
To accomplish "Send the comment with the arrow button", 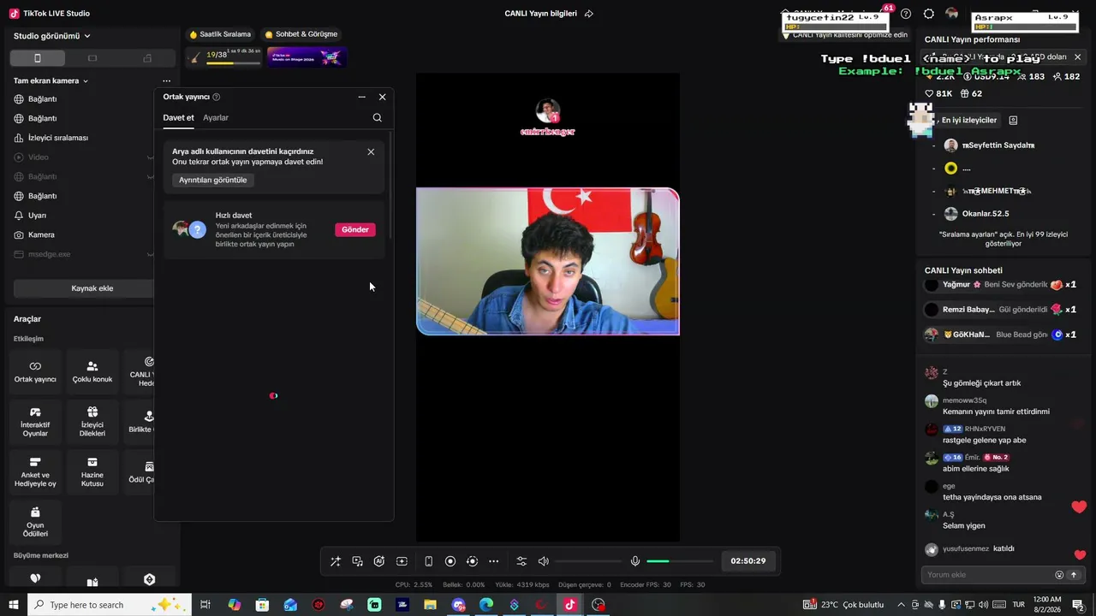I will click(x=1074, y=575).
